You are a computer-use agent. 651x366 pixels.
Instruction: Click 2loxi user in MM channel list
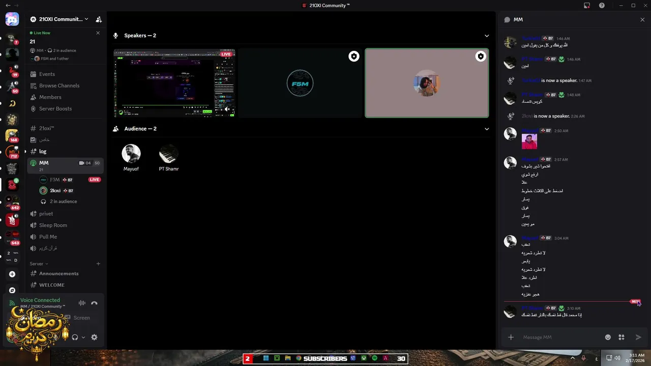(x=70, y=191)
